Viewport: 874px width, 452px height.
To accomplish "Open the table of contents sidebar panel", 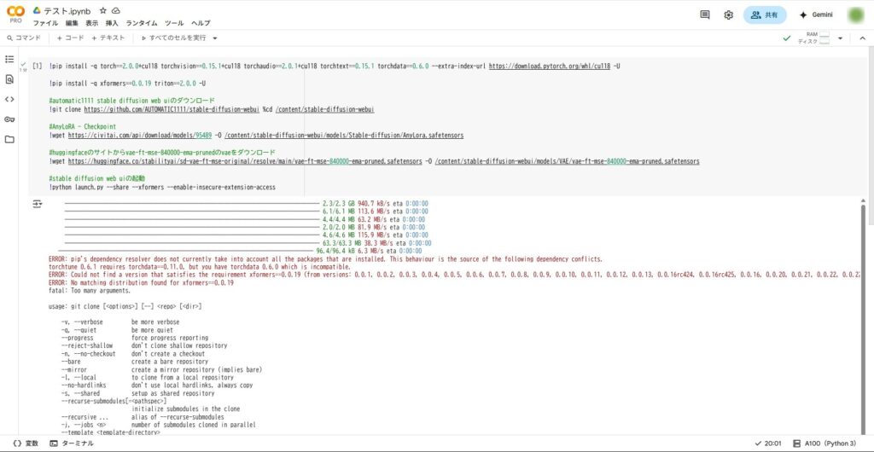I will 9,59.
